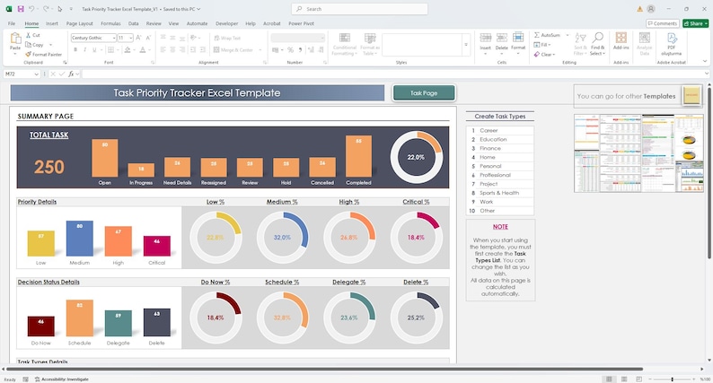
Task: Toggle Underline formatting
Action: pos(94,49)
